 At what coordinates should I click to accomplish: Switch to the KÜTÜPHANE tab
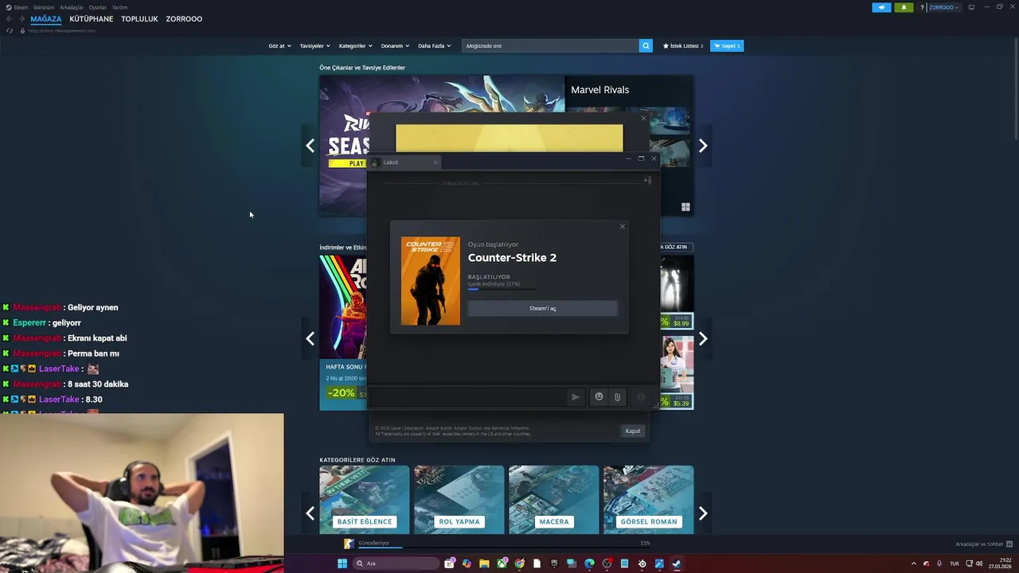coord(92,19)
